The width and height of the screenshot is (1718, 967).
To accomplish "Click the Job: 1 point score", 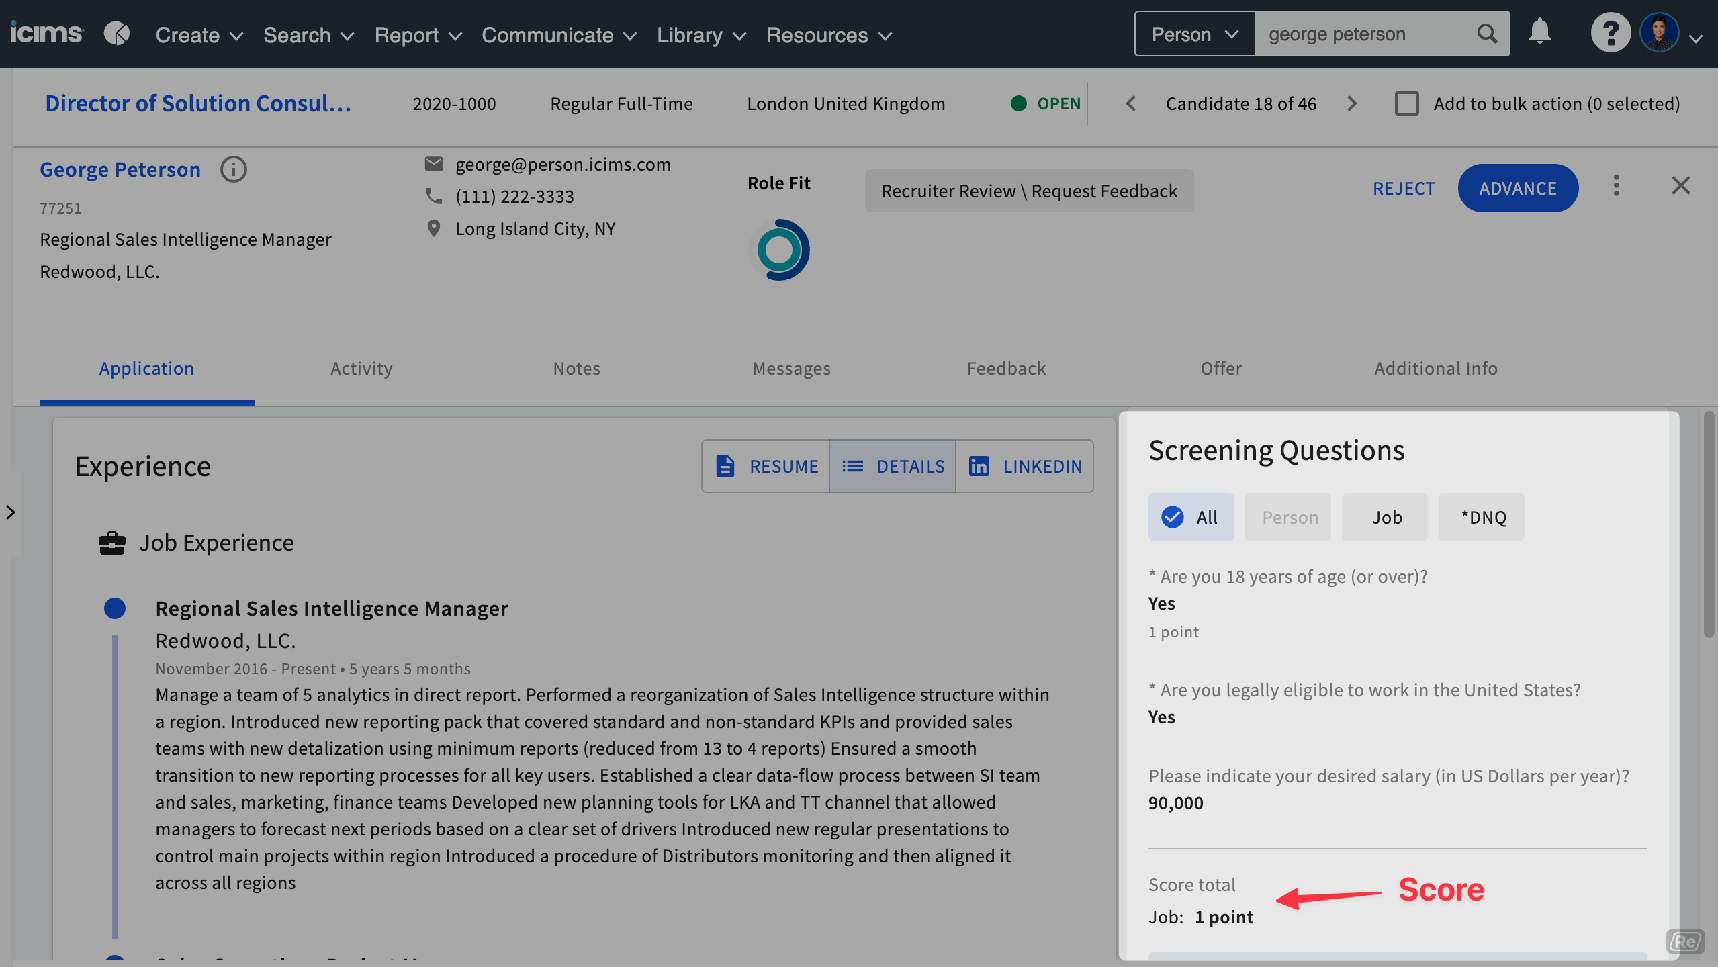I will [x=1200, y=917].
